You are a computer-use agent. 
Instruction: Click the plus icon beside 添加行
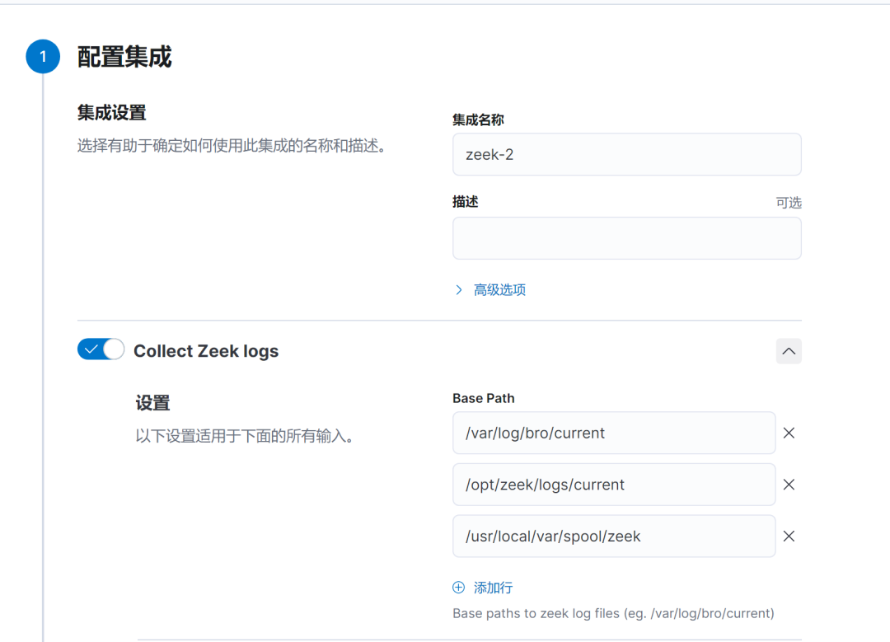click(459, 588)
